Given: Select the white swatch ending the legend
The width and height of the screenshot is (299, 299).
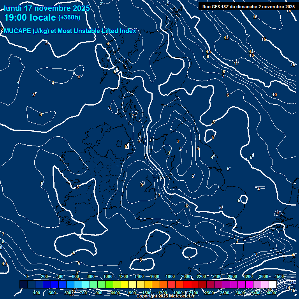Looking at the screenshot, I should pyautogui.click(x=273, y=284).
